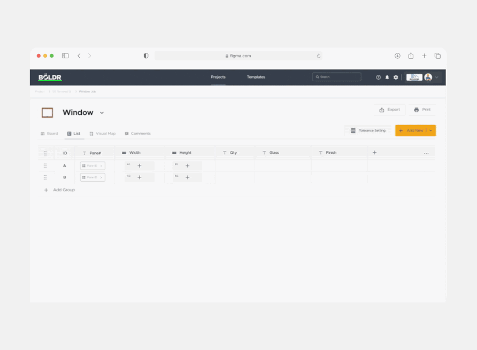477x350 pixels.
Task: Click the Window Job breadcrumb
Action: pos(87,91)
